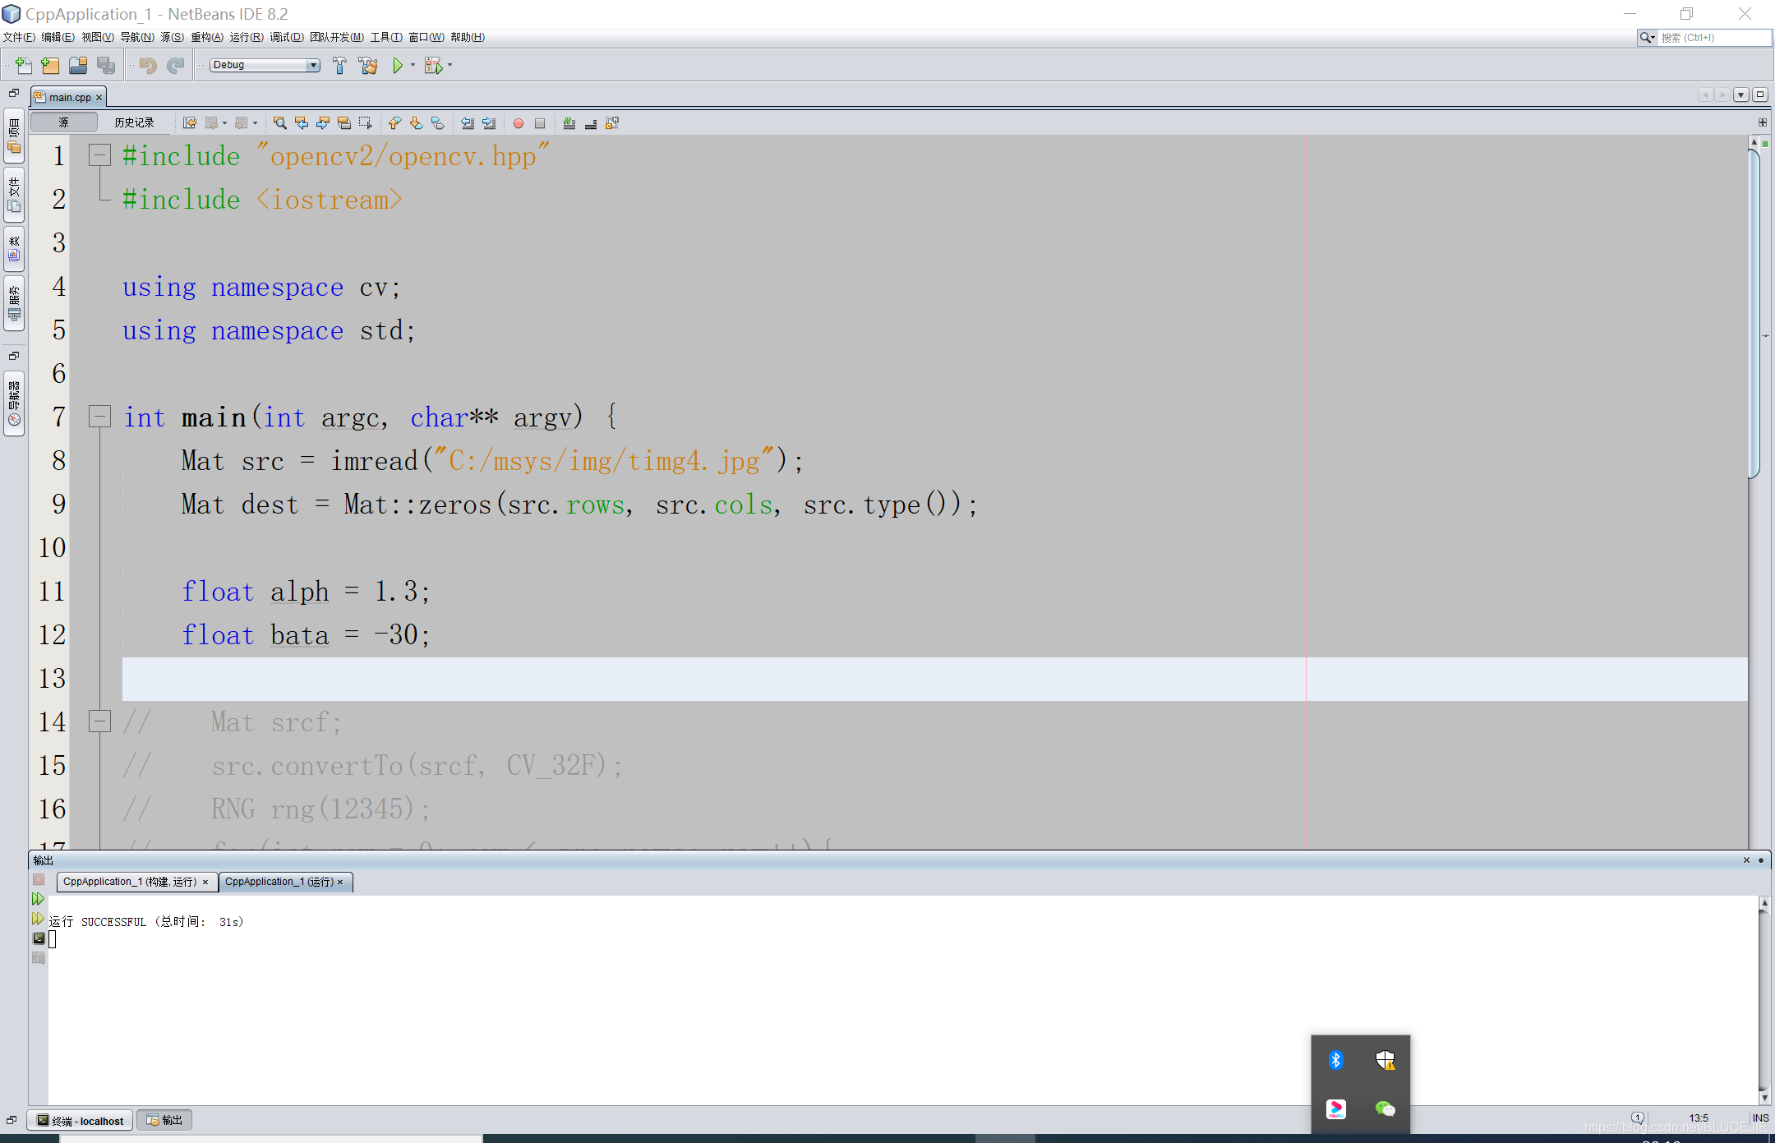Click the Go to Header/Source icon
The height and width of the screenshot is (1143, 1775).
(x=612, y=123)
